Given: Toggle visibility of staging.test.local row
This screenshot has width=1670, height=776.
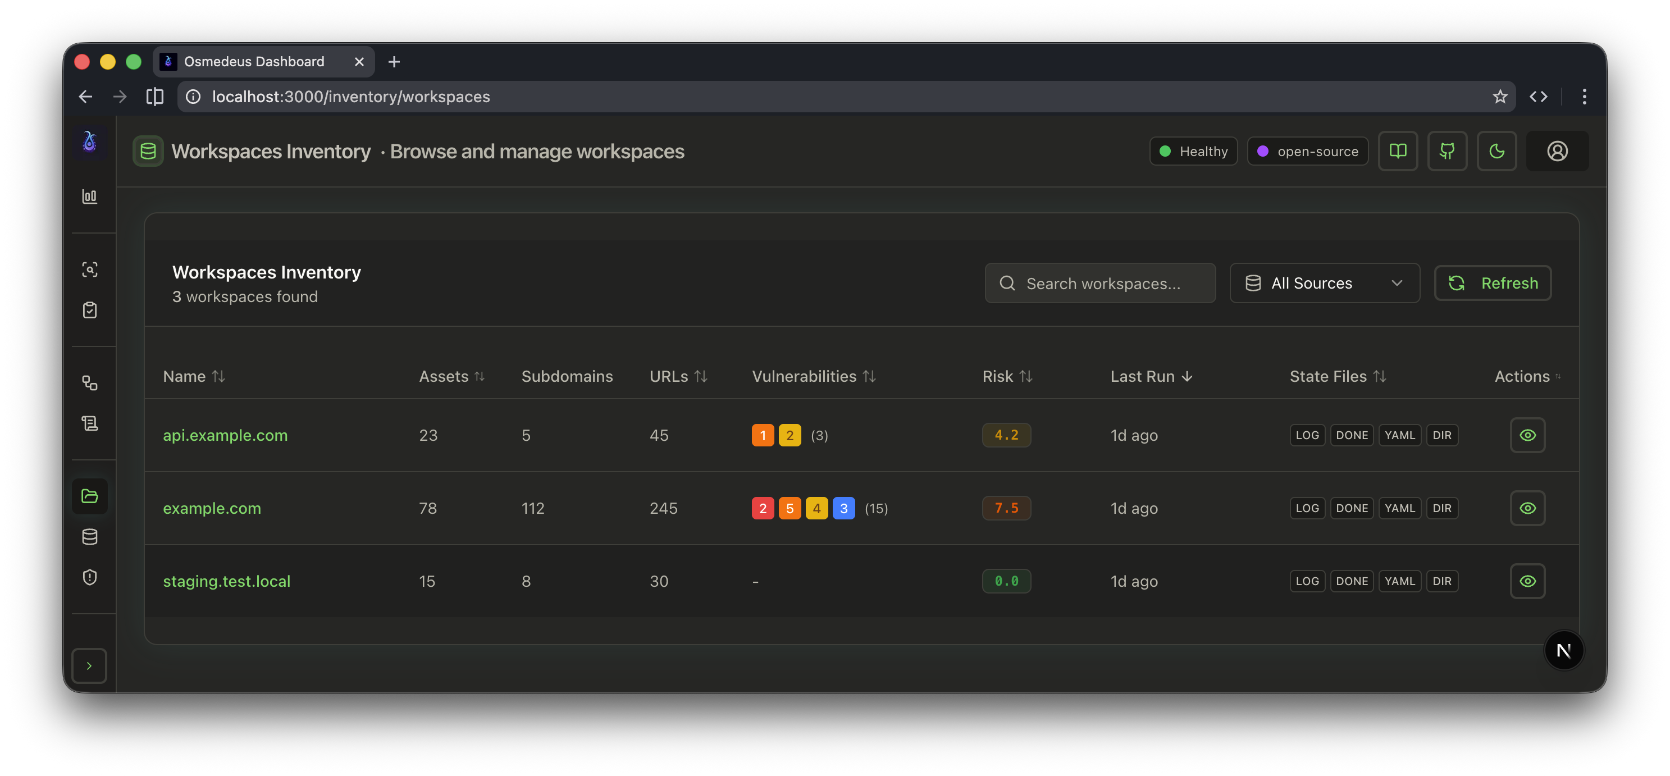Looking at the screenshot, I should tap(1527, 581).
